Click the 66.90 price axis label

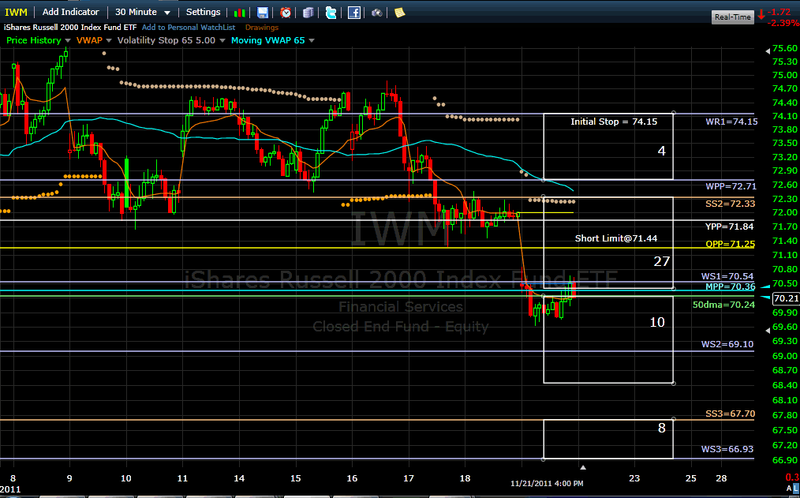pyautogui.click(x=785, y=461)
